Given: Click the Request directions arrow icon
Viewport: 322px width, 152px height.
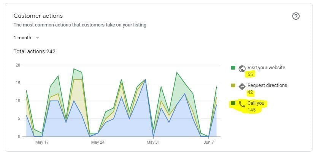Looking at the screenshot, I should [242, 86].
